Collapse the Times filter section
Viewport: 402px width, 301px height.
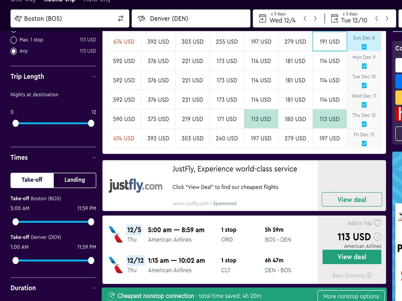94,158
